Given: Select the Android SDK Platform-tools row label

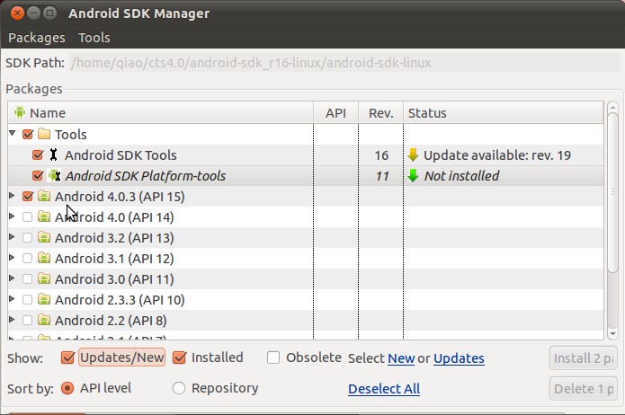Looking at the screenshot, I should coord(146,176).
